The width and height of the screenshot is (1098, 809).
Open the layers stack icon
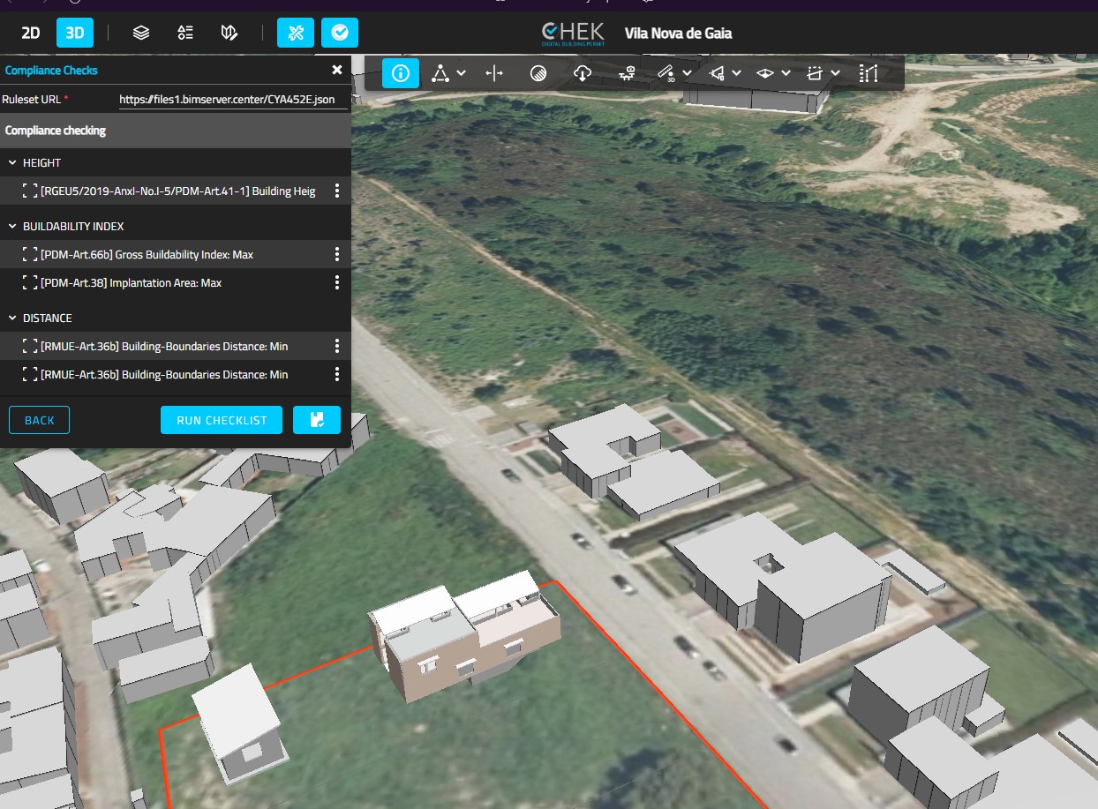(x=141, y=33)
